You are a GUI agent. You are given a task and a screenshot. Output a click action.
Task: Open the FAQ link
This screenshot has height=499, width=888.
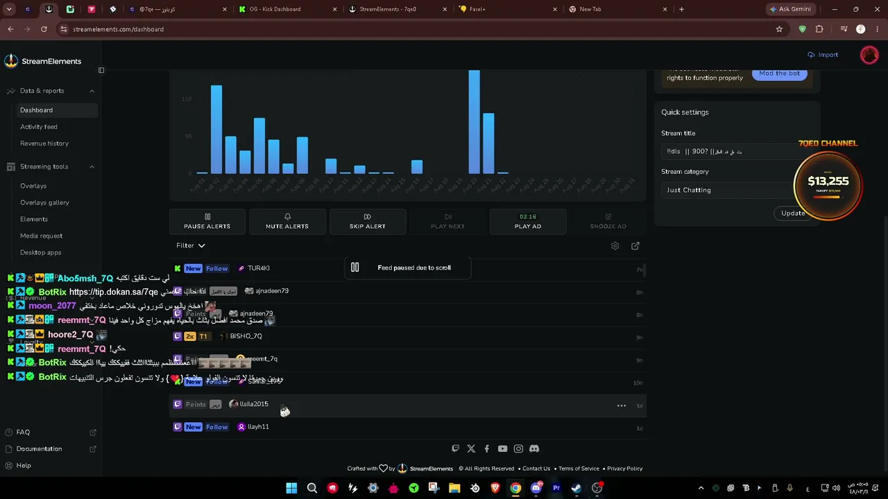coord(23,432)
